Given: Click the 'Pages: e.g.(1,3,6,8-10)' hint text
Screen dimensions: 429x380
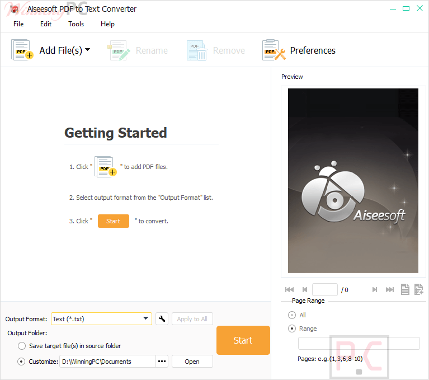Looking at the screenshot, I should pos(330,359).
